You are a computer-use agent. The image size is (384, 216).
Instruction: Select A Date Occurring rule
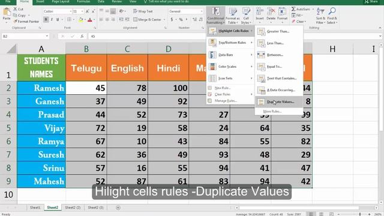[278, 90]
